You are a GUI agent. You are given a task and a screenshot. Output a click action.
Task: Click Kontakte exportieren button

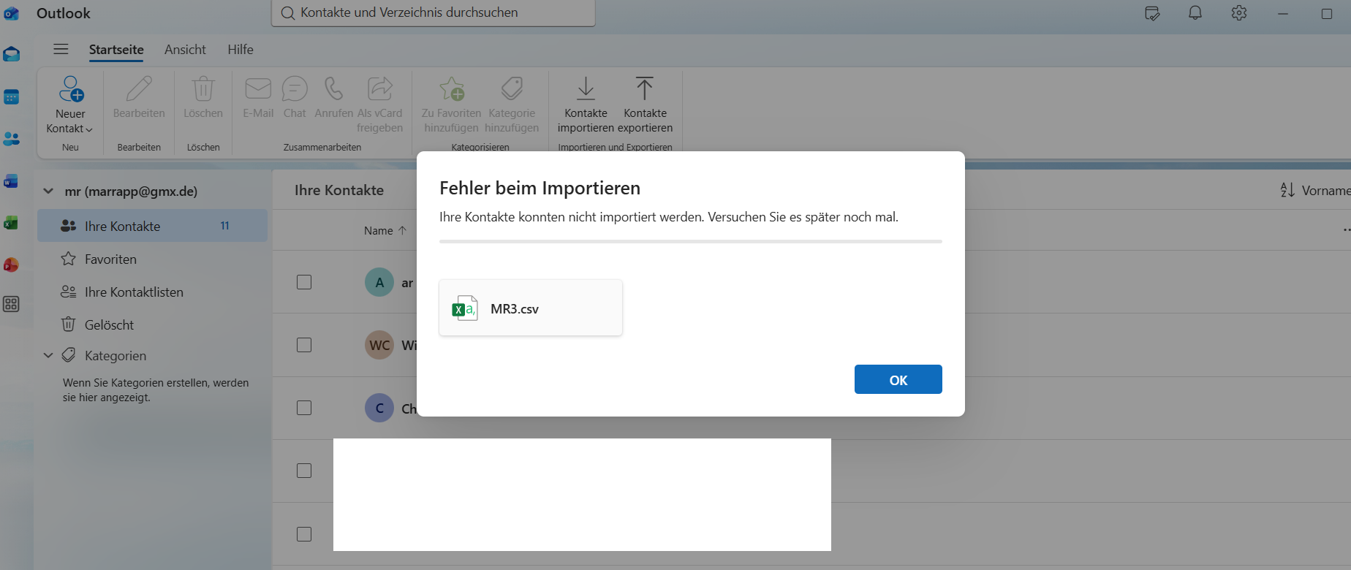[x=644, y=104]
